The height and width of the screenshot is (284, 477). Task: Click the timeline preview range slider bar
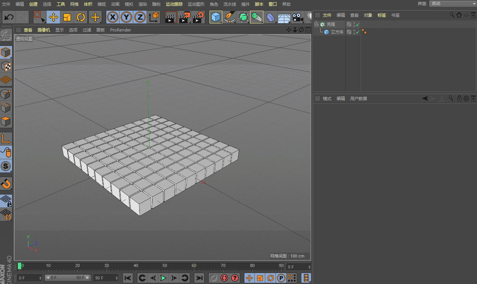(68, 278)
